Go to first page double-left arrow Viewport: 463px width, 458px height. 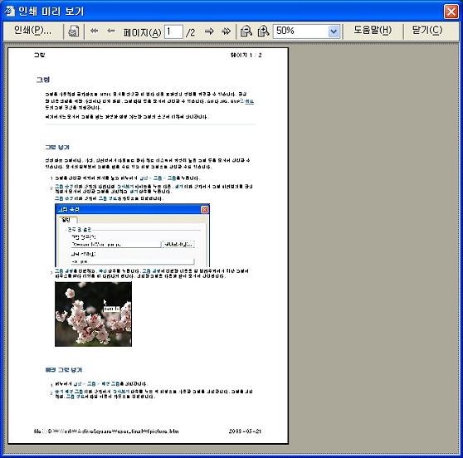coord(94,31)
